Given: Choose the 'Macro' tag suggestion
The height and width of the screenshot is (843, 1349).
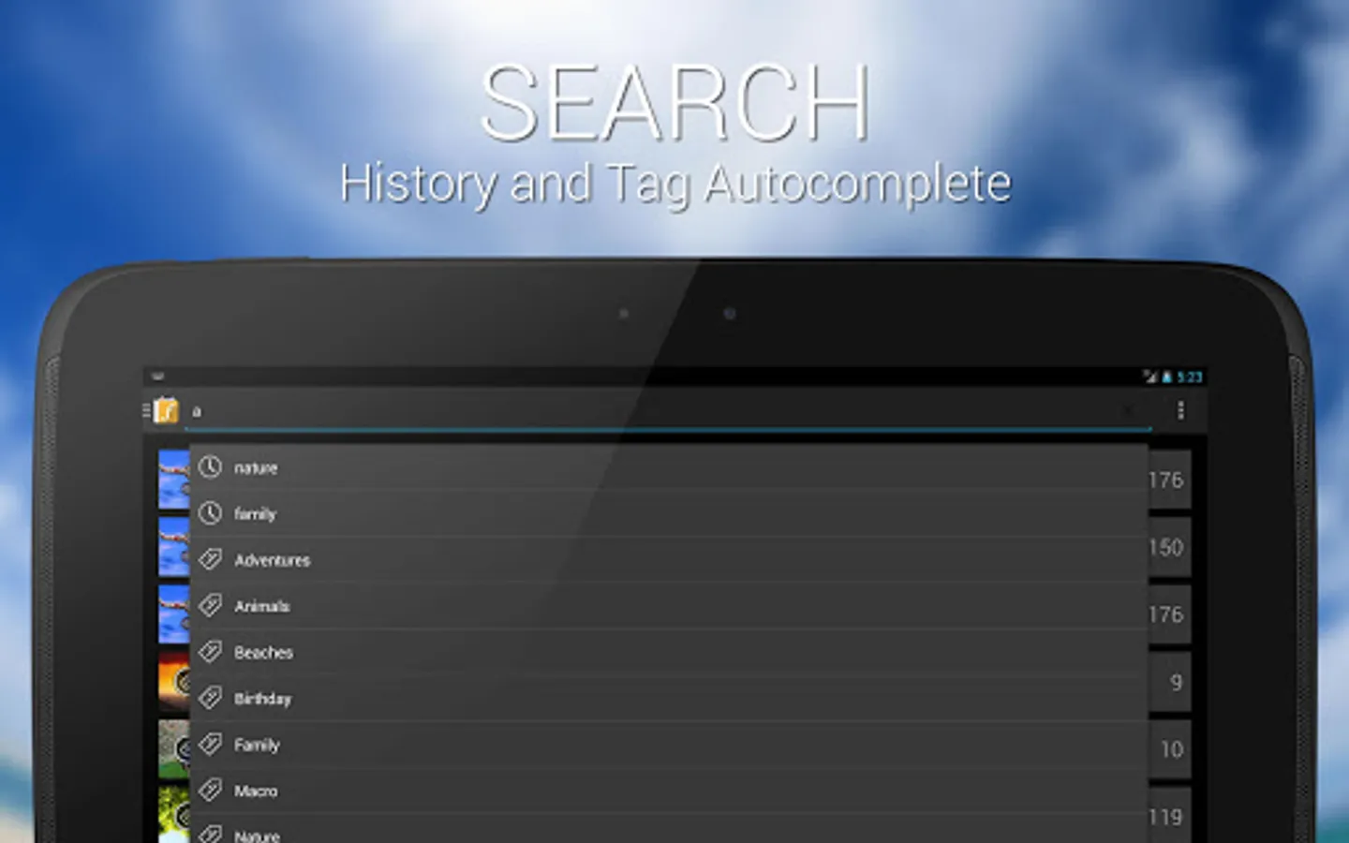Looking at the screenshot, I should coord(669,790).
